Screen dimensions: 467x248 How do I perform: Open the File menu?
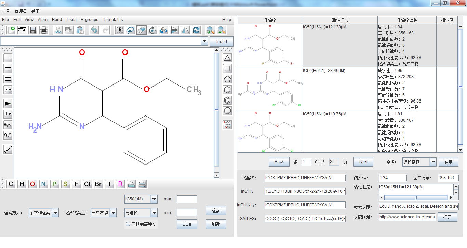coord(5,20)
